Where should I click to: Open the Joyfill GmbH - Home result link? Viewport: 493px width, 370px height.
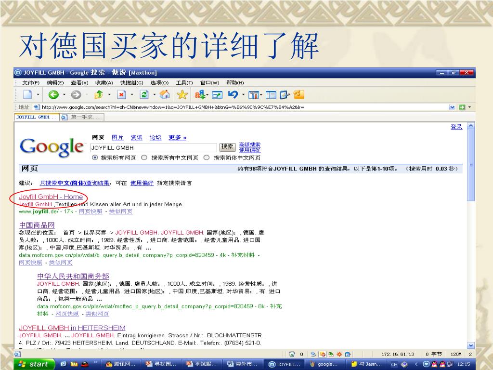pyautogui.click(x=51, y=197)
